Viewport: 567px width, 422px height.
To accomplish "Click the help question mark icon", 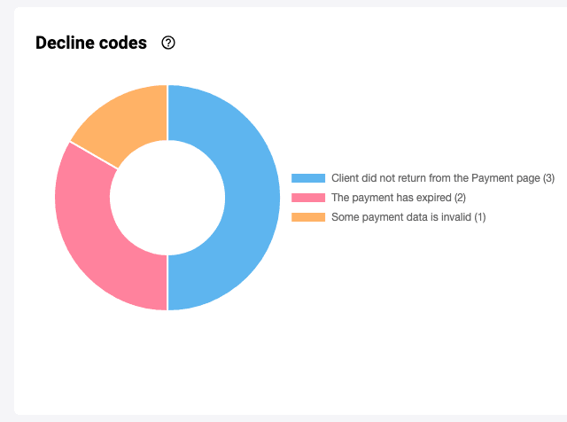I will 168,43.
